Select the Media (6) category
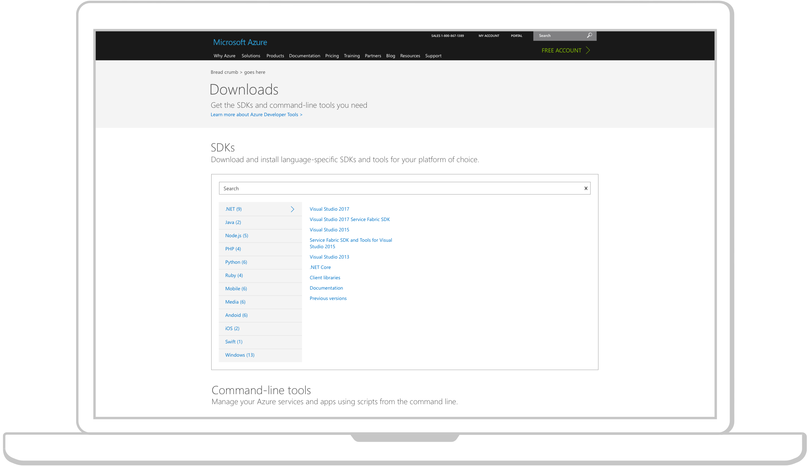The width and height of the screenshot is (810, 466). (260, 302)
